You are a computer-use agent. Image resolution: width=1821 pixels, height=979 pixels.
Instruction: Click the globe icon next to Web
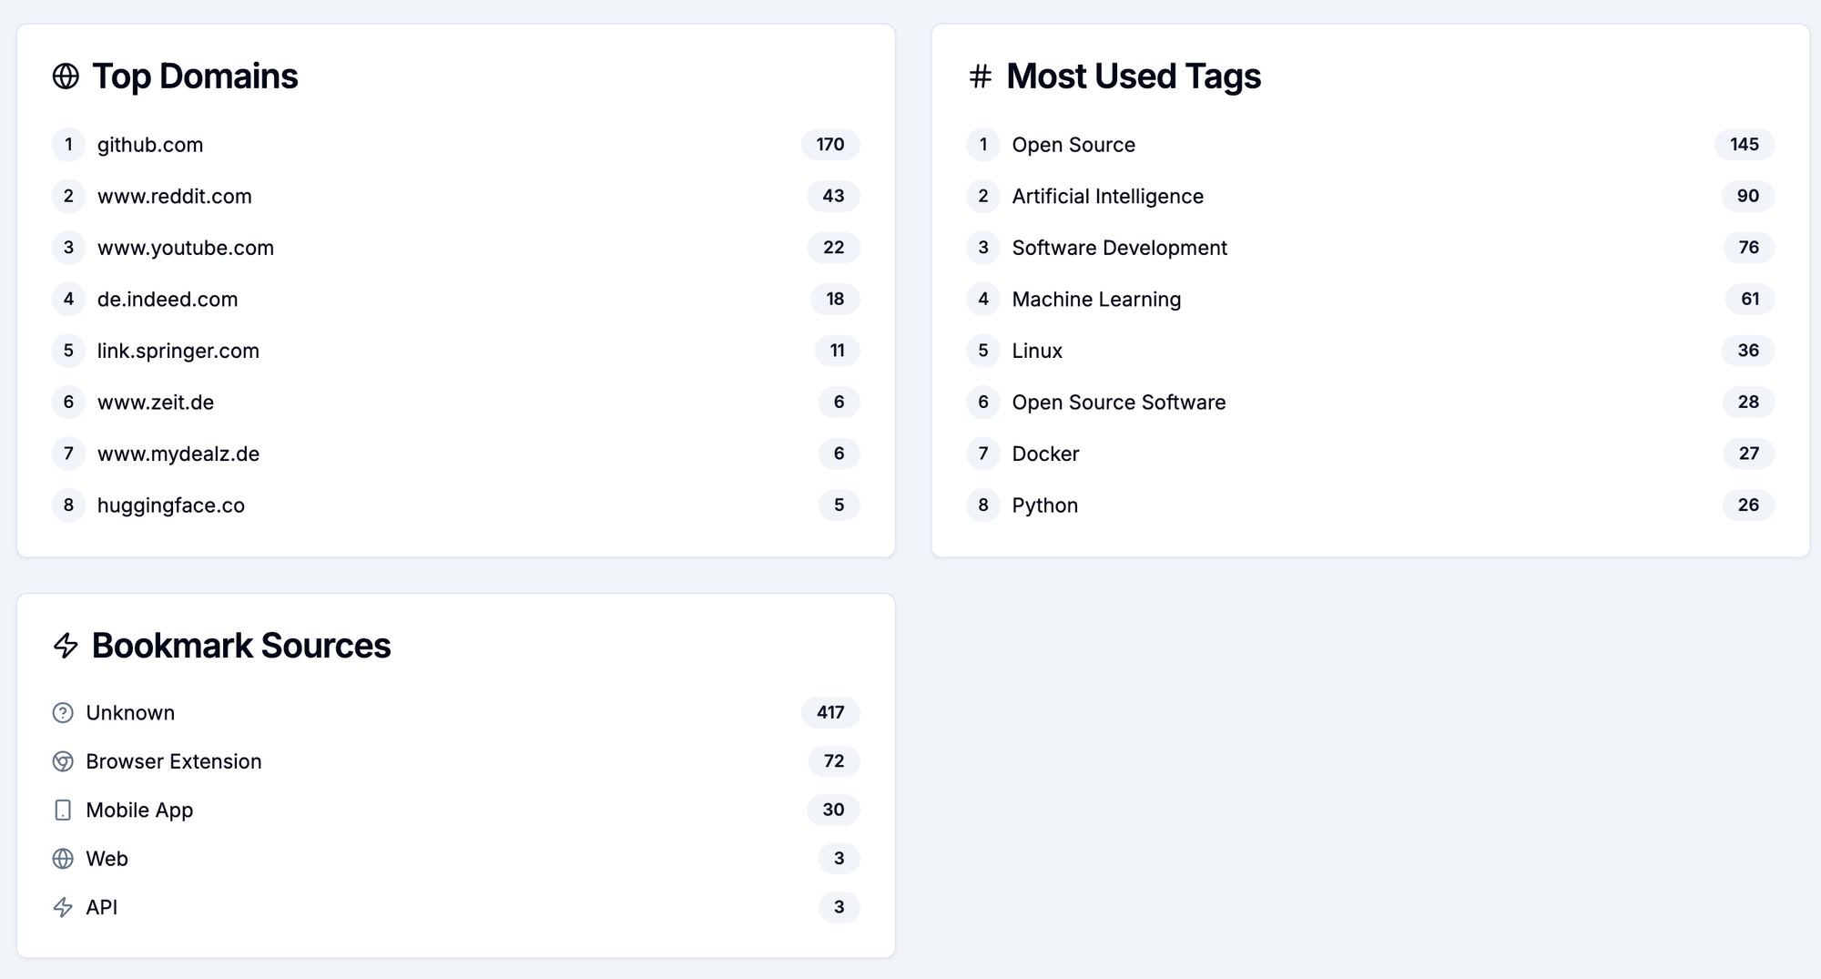(63, 859)
